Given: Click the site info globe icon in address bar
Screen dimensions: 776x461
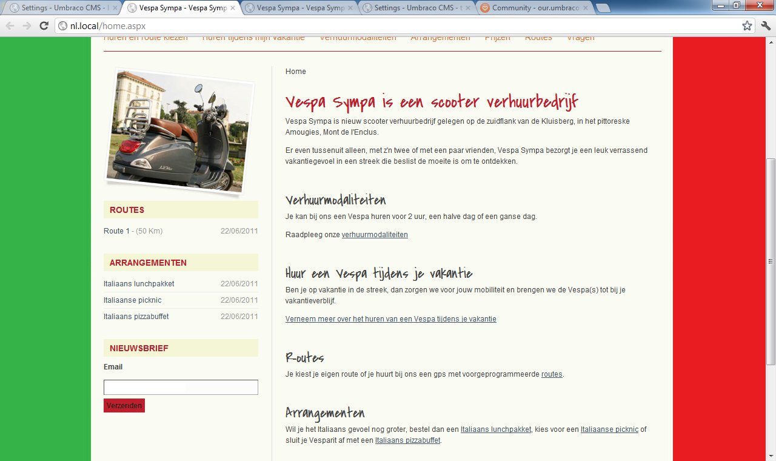Looking at the screenshot, I should (x=63, y=26).
